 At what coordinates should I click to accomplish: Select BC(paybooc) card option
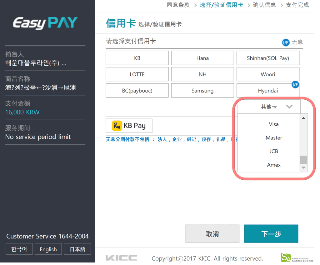pos(137,90)
